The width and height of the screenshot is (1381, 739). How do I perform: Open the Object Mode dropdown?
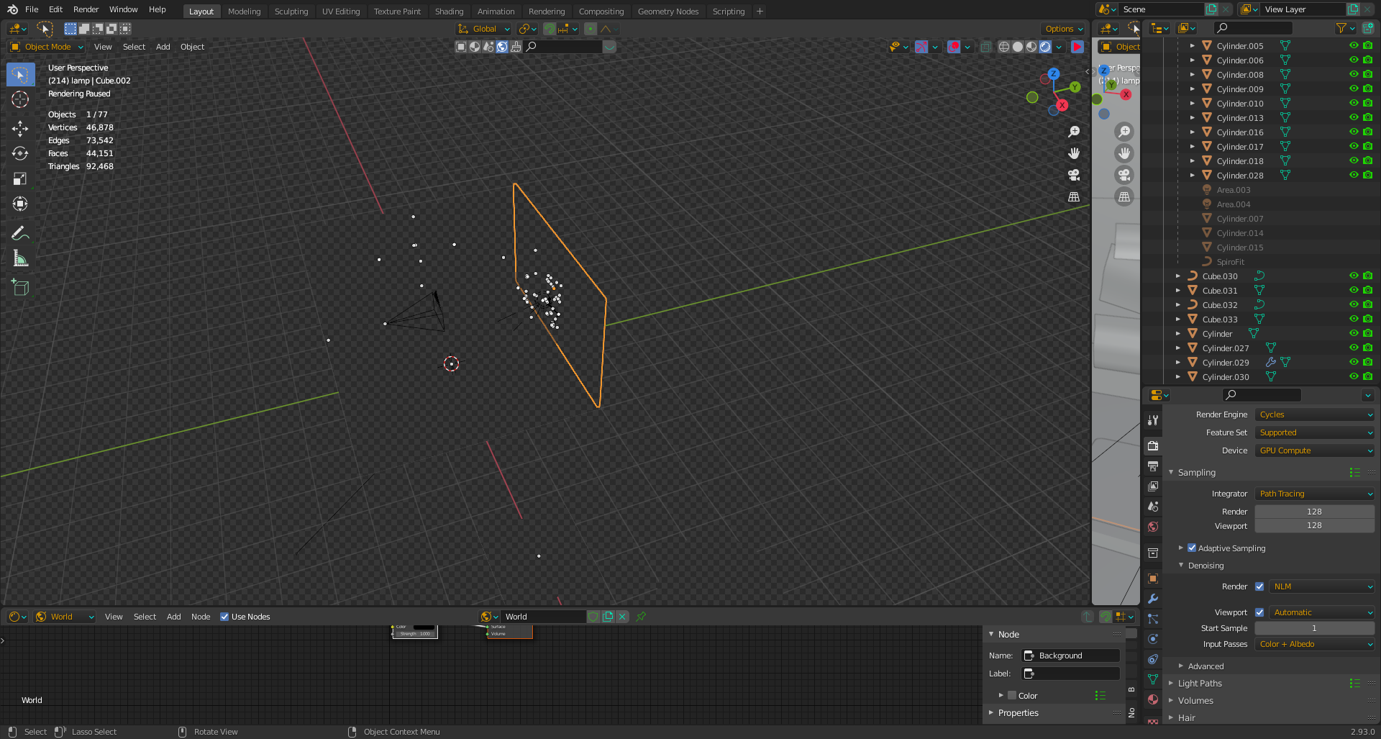[46, 47]
